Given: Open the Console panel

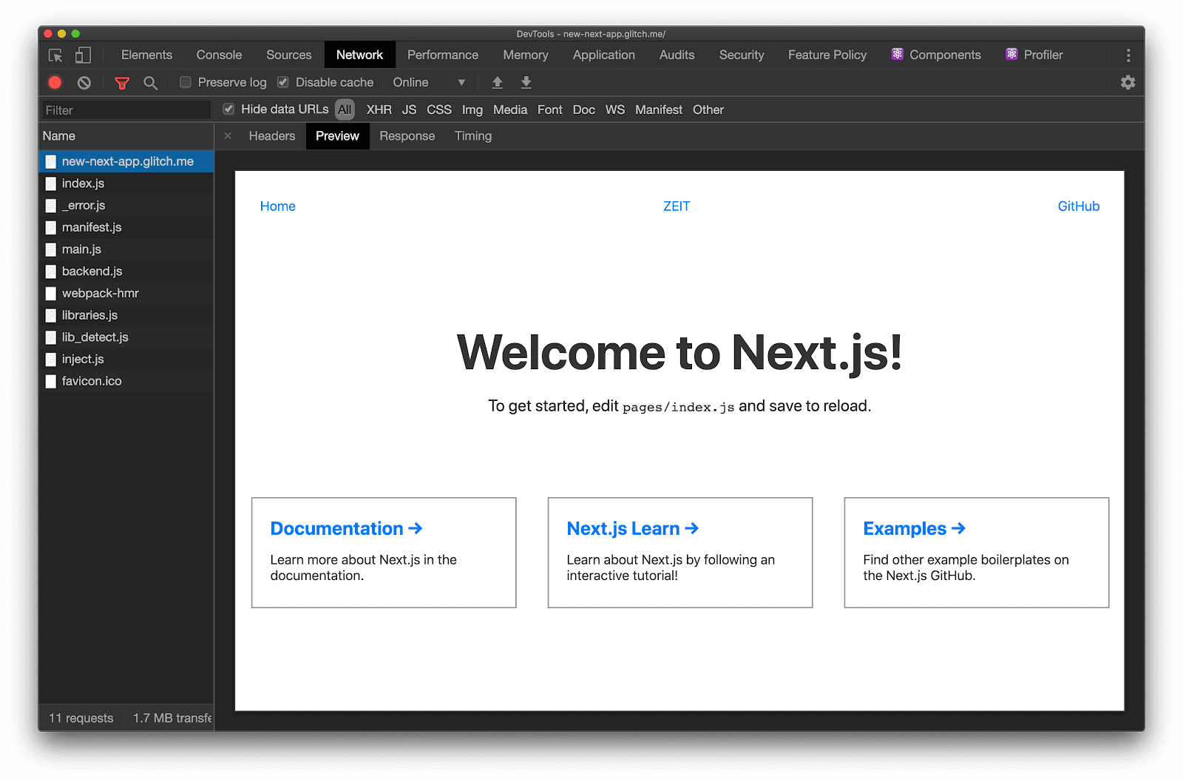Looking at the screenshot, I should click(218, 54).
